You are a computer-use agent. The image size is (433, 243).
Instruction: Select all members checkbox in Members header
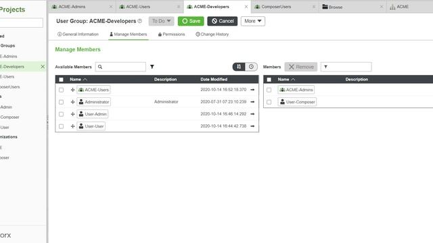click(269, 80)
